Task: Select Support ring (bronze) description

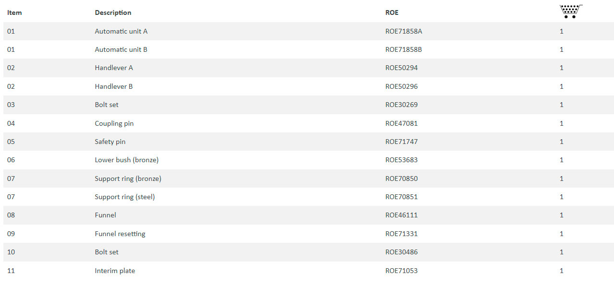Action: pyautogui.click(x=128, y=179)
